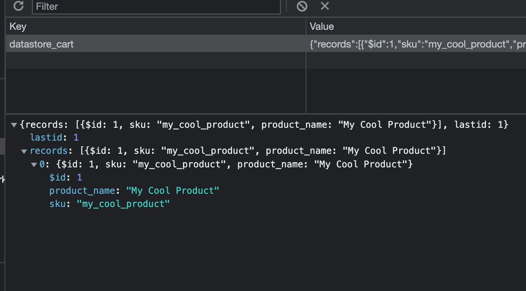The image size is (526, 291).
Task: Click the product_name property key
Action: [82, 191]
